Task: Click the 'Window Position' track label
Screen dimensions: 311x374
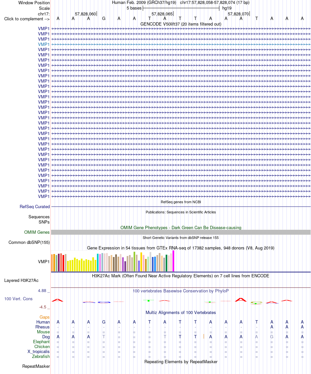Action: point(34,3)
